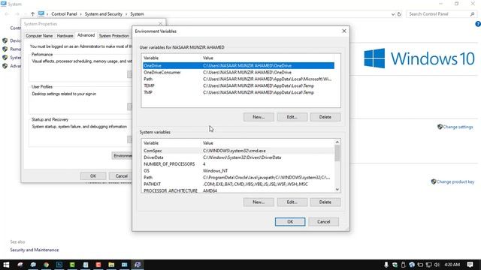Click the volume speaker tray icon
Viewport: 481px width, 270px height.
click(x=437, y=265)
